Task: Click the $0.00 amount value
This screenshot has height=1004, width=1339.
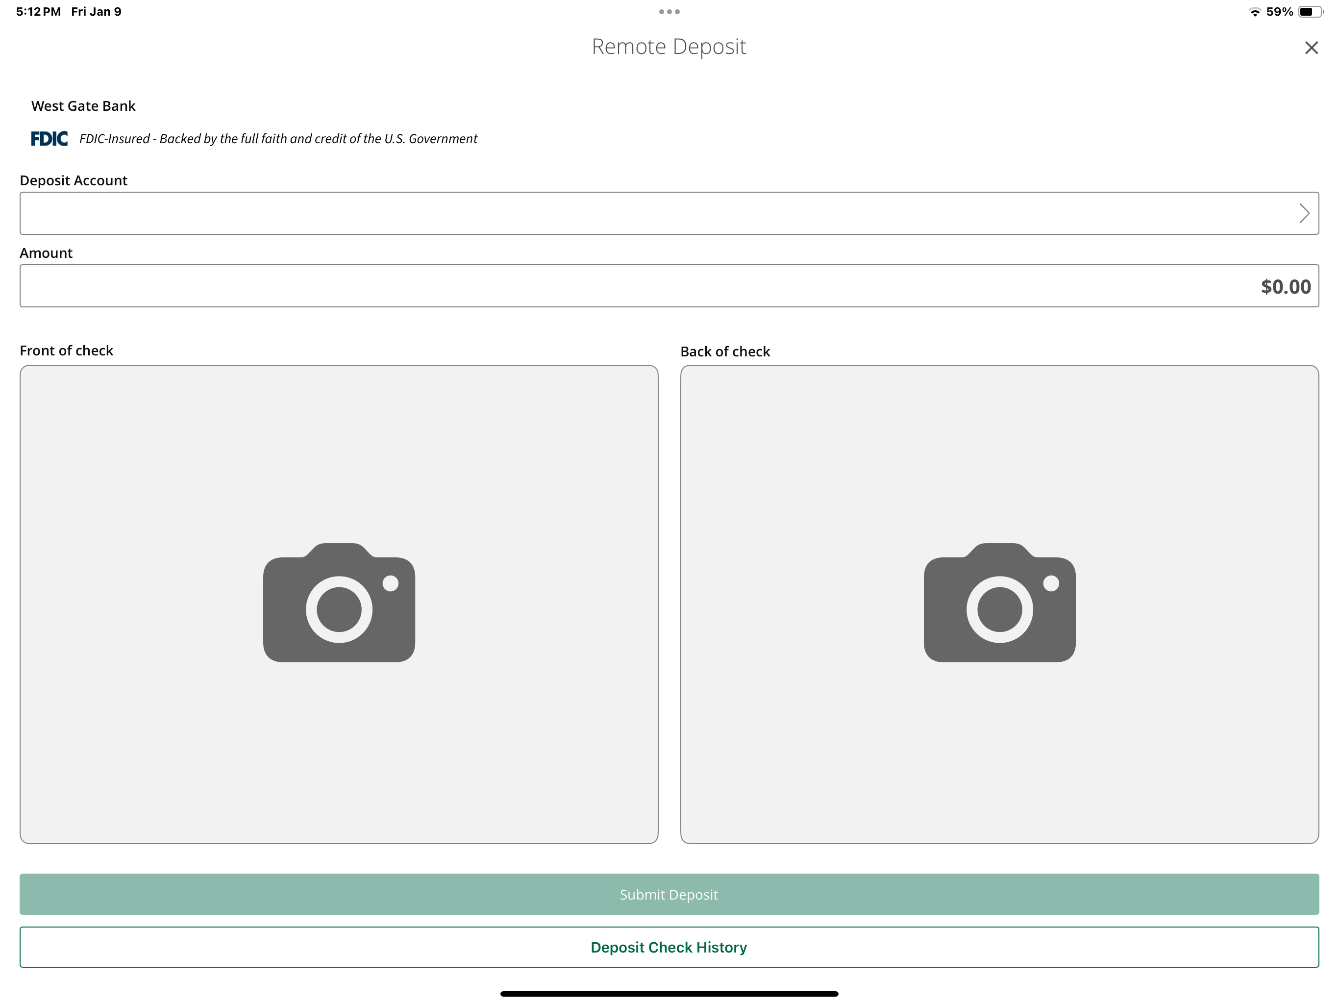Action: (1286, 286)
